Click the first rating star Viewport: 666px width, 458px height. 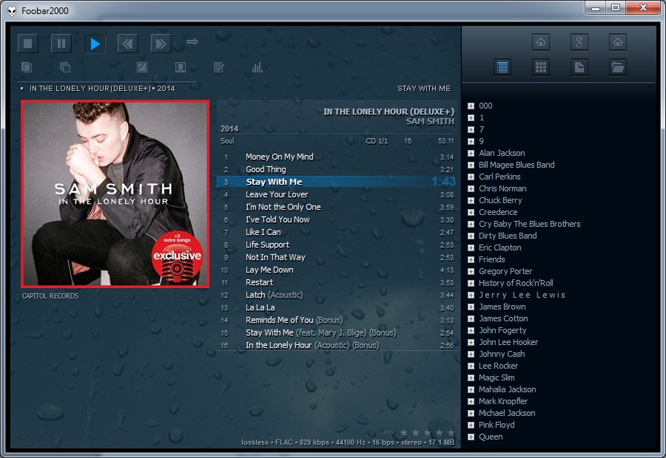click(x=404, y=432)
